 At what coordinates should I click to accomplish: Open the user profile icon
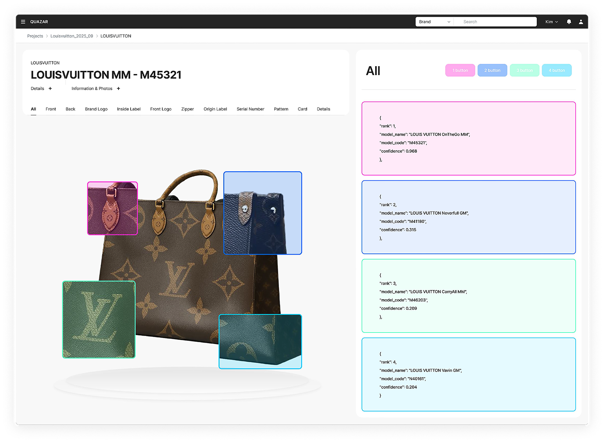pyautogui.click(x=581, y=22)
